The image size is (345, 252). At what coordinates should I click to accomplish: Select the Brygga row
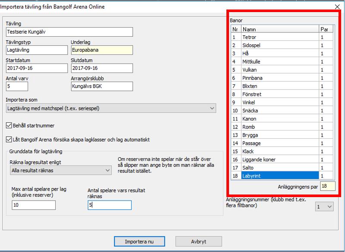tap(282, 135)
